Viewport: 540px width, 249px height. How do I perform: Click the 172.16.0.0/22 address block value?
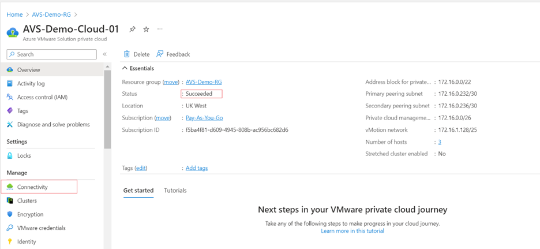(x=455, y=82)
